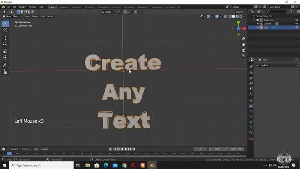Toggle X-ray view button
Viewport: 300px width, 169px height.
(x=225, y=17)
